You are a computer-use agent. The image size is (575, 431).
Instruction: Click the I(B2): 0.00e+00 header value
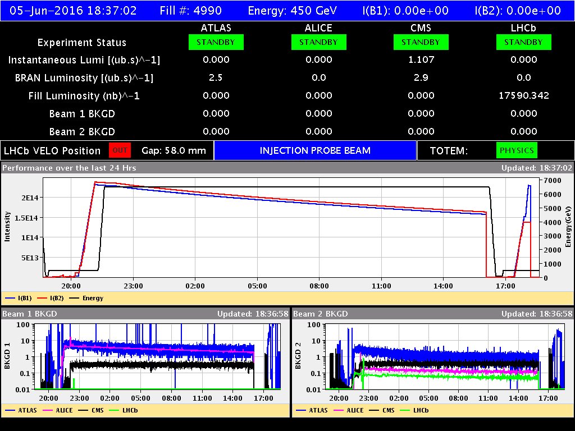coord(518,10)
